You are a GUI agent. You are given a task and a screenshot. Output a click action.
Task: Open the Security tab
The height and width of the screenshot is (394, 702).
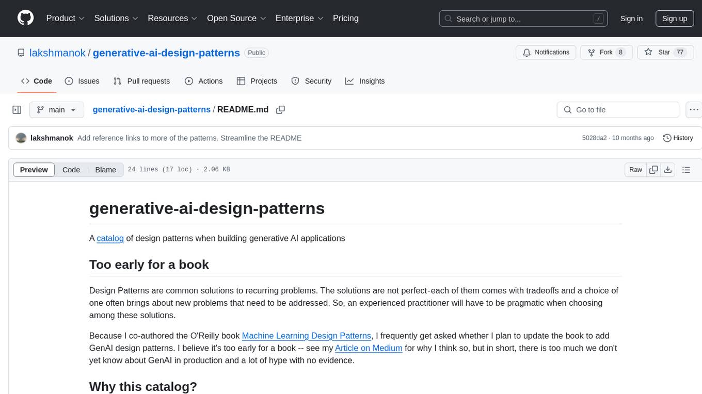(311, 81)
